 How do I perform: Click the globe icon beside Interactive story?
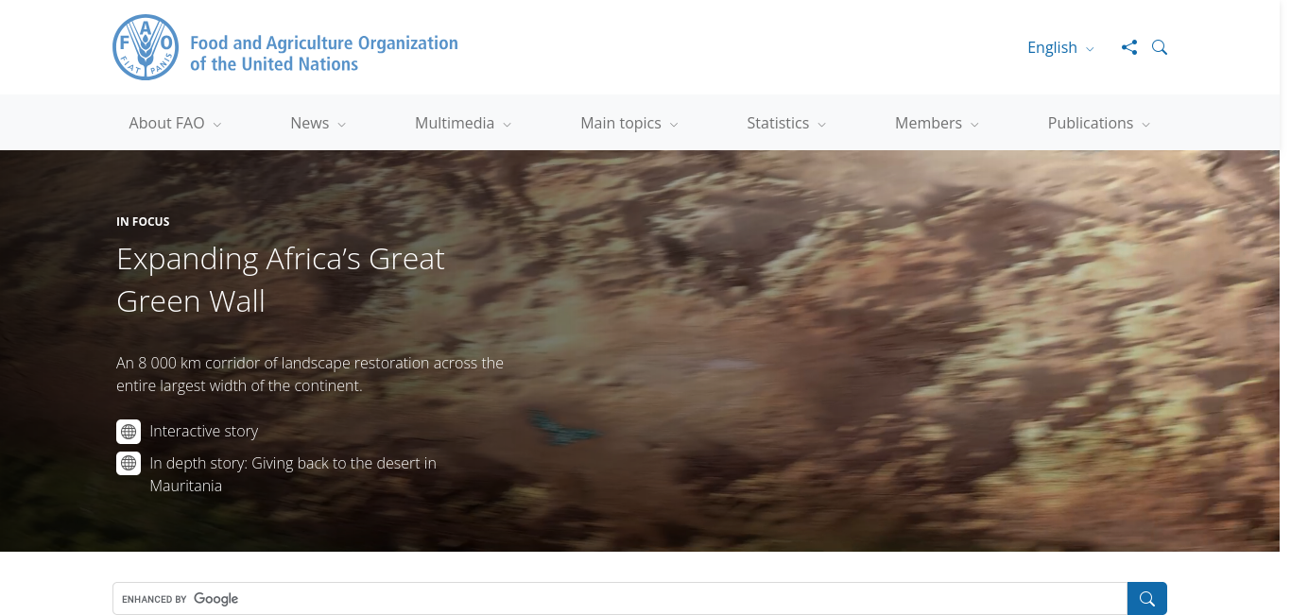point(129,432)
